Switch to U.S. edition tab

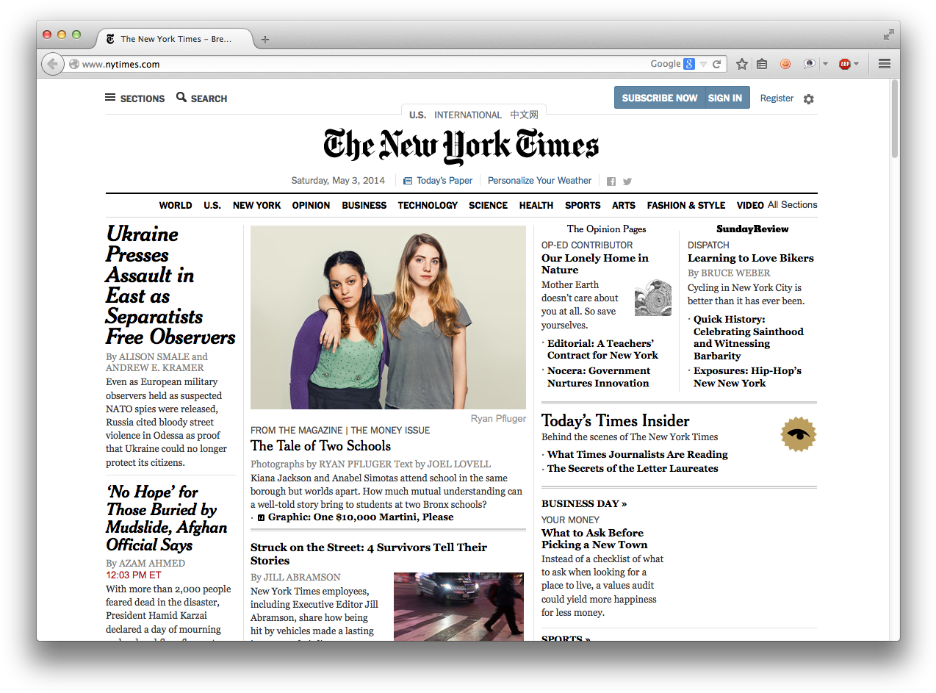pyautogui.click(x=417, y=115)
